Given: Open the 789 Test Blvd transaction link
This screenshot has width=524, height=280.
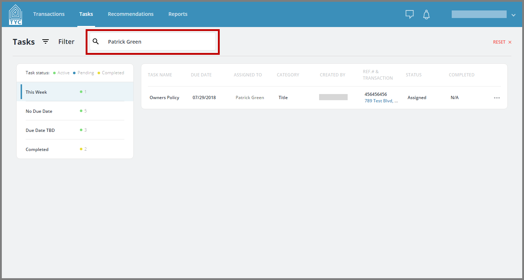Looking at the screenshot, I should 381,101.
